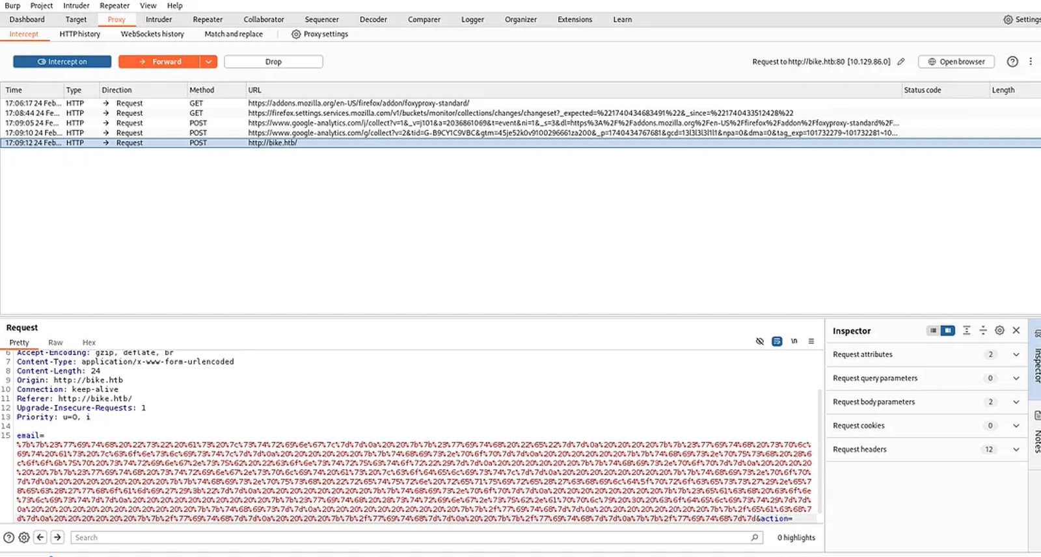
Task: Select Hex view of request
Action: (89, 343)
